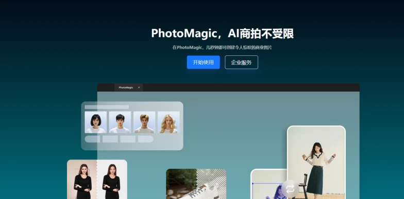Choose the dark-haired man model portrait
Screen dimensions: 404x199
[120, 122]
